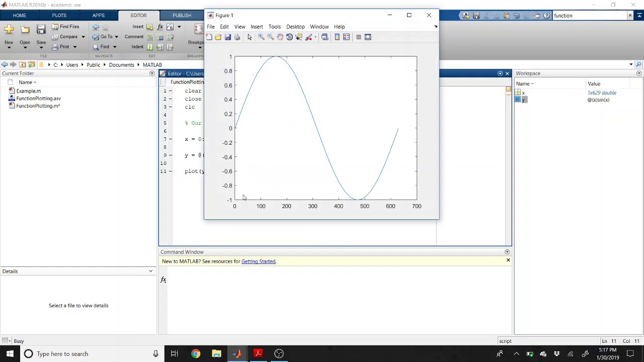Click the Getting Started link
This screenshot has width=644, height=362.
(x=258, y=261)
